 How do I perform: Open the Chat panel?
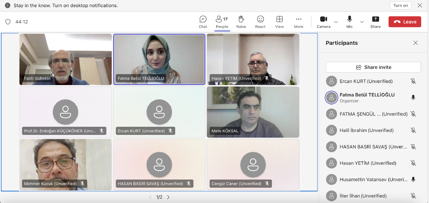click(203, 22)
